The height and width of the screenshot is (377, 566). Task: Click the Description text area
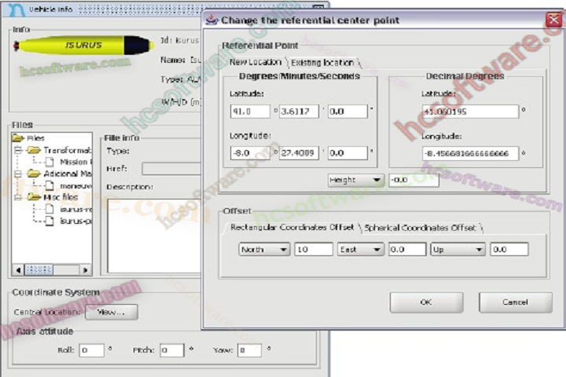[154, 236]
